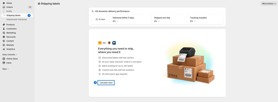Click the no third-party app shield icon
Image resolution: width=278 pixels, height=102 pixels.
click(99, 74)
